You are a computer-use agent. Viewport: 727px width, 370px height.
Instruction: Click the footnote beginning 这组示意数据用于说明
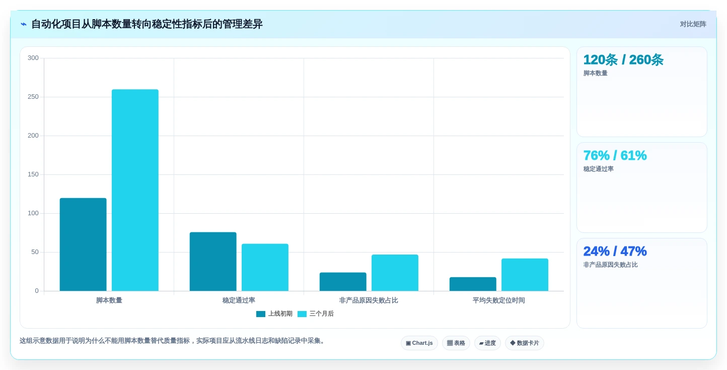tap(173, 341)
